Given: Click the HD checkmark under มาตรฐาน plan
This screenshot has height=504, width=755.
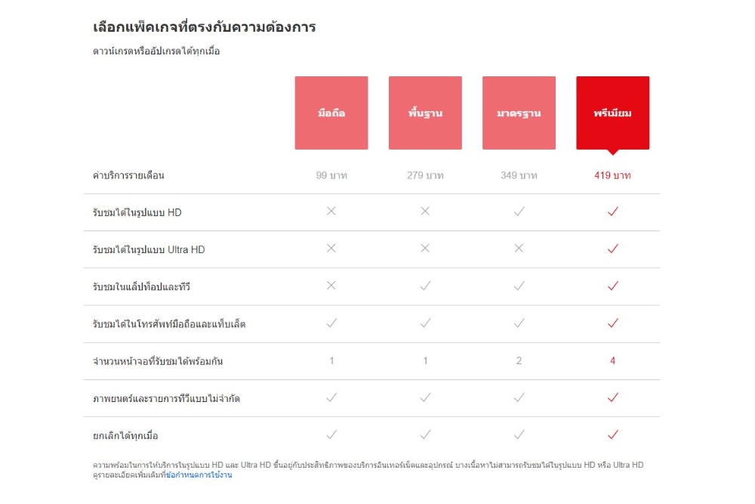Looking at the screenshot, I should point(519,212).
